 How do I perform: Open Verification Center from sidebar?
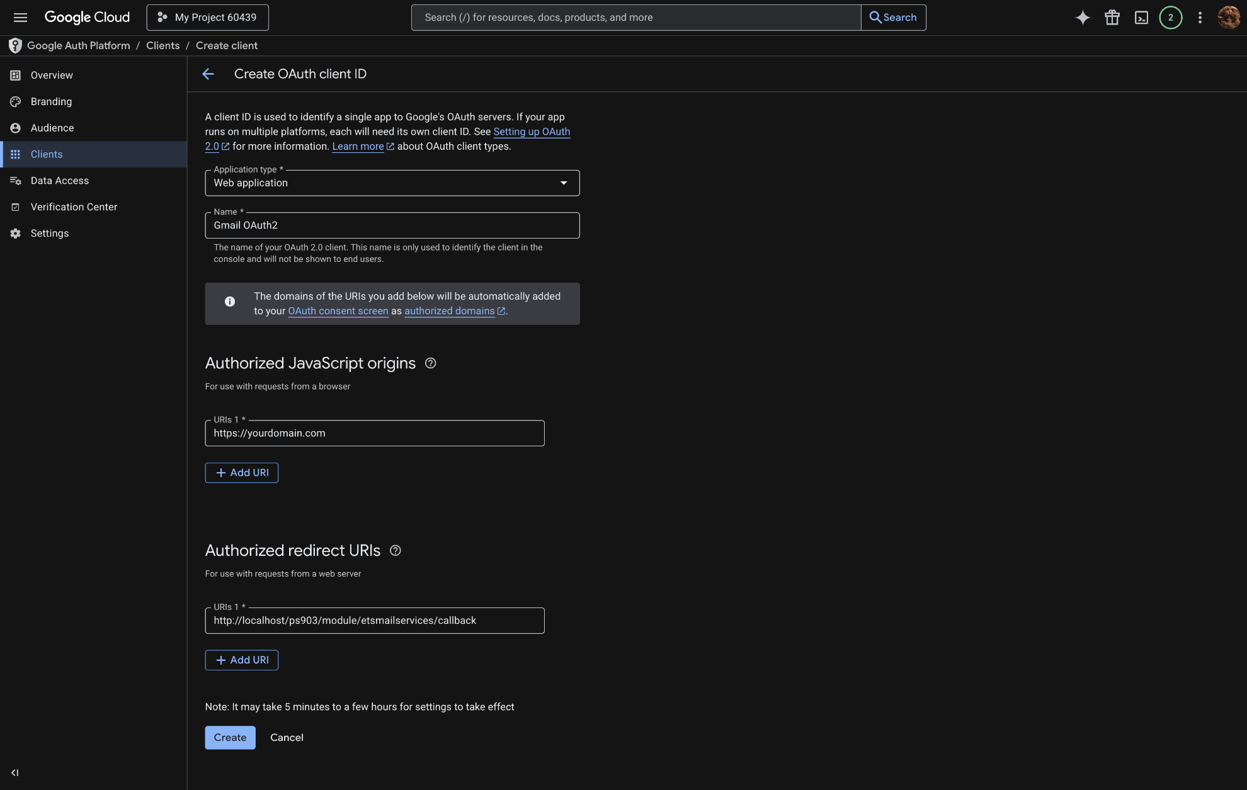[x=74, y=207]
